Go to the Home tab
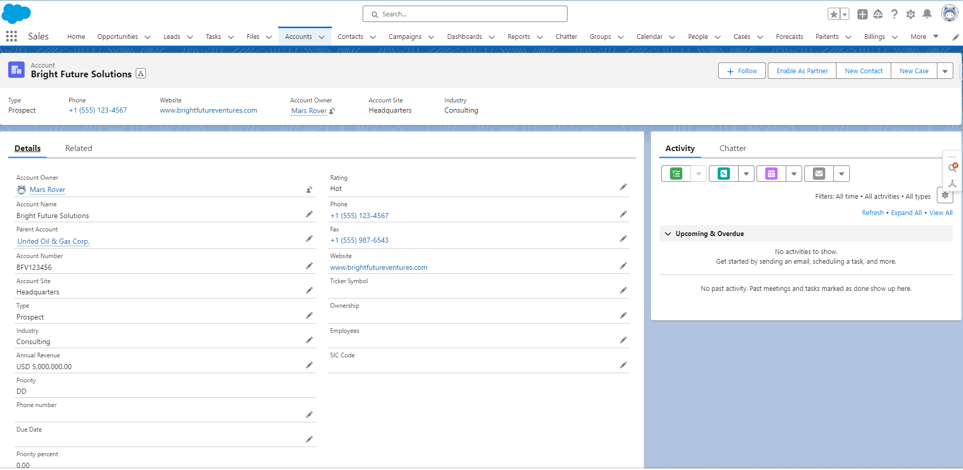963x470 pixels. point(76,36)
